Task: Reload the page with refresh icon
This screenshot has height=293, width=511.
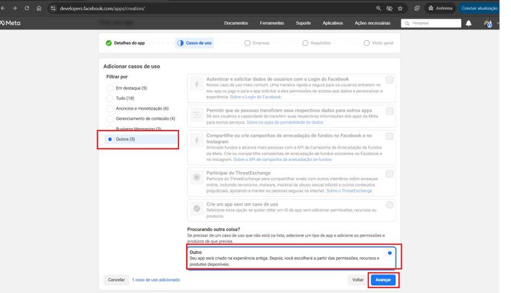Action: pos(27,9)
